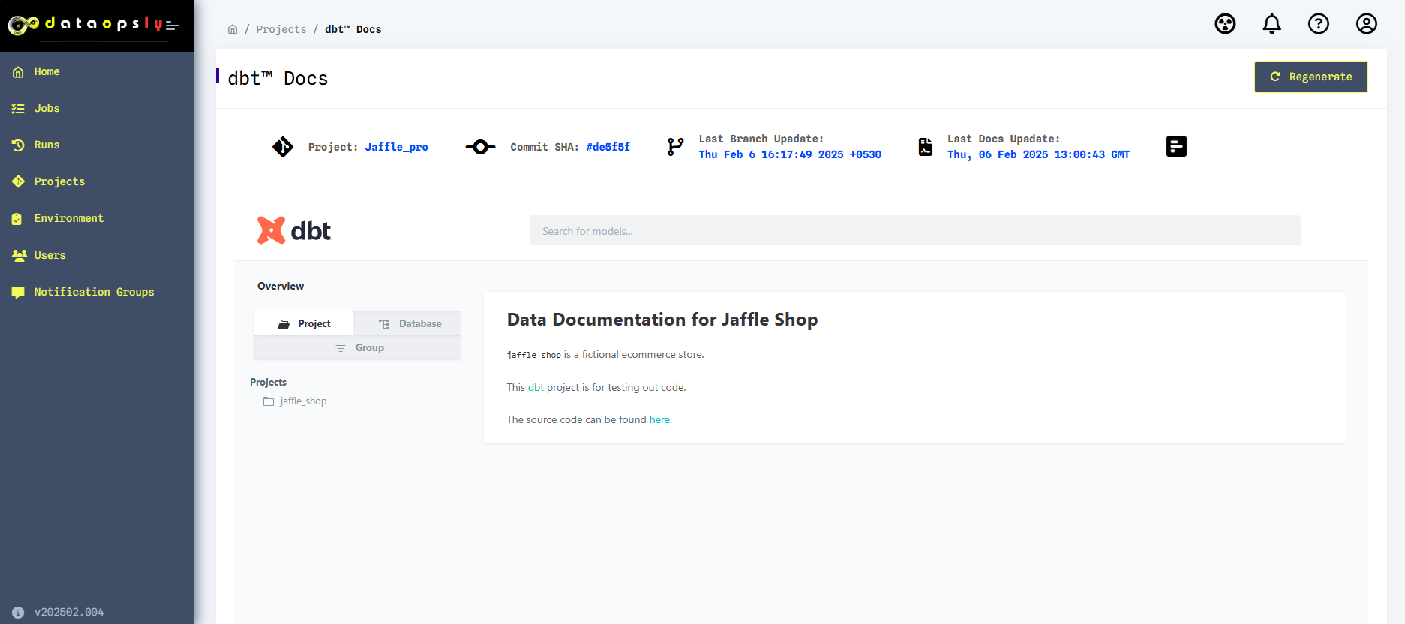Open the user account profile icon
Screen dimensions: 1405x624
pos(1366,24)
